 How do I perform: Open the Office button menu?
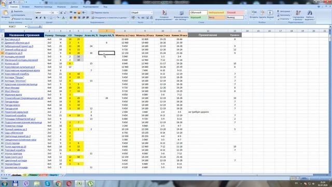tap(4, 4)
